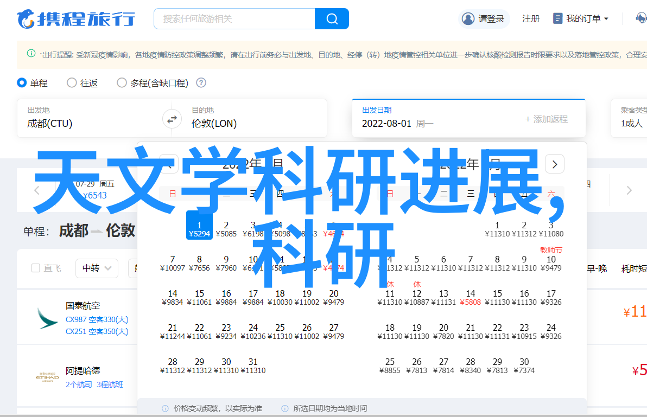
Task: Select September 25 ¥8855 in calendar
Action: tap(390, 366)
